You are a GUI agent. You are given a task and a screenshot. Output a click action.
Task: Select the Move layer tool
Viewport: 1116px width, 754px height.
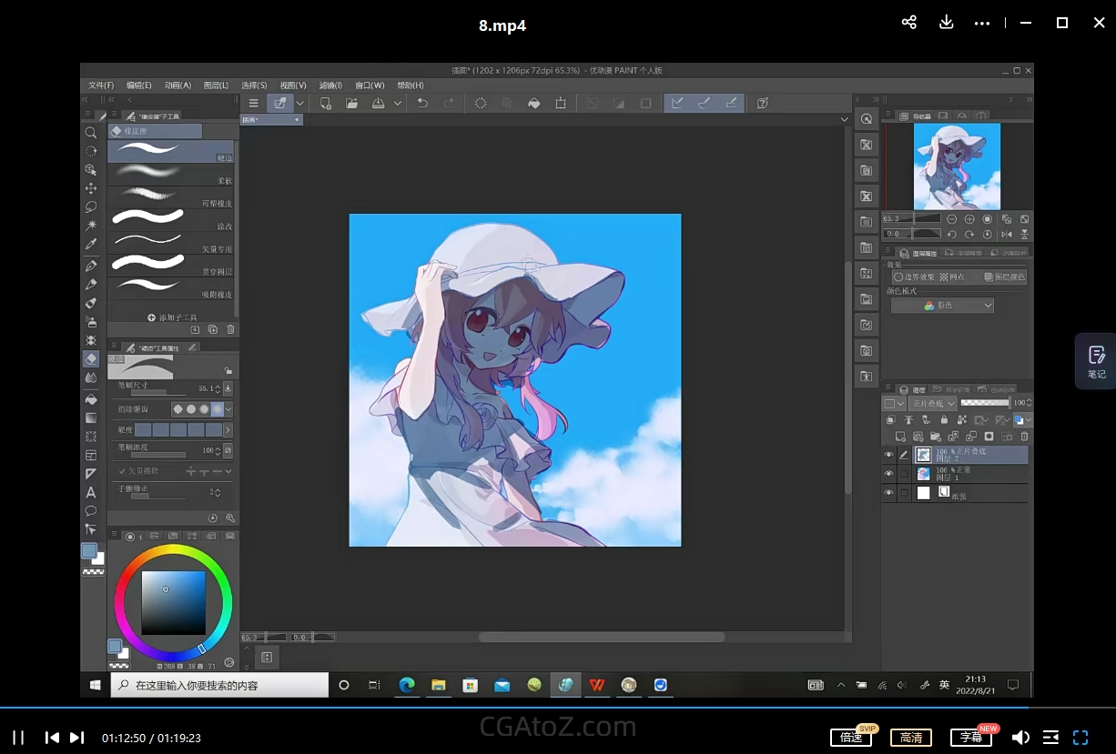pyautogui.click(x=91, y=188)
